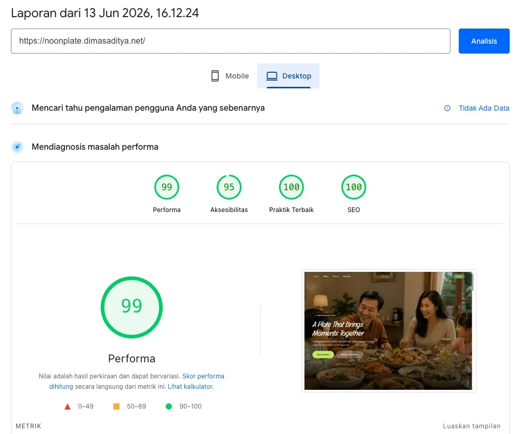Click the Mencari tahu pengalaman pengguna heading

tap(148, 108)
